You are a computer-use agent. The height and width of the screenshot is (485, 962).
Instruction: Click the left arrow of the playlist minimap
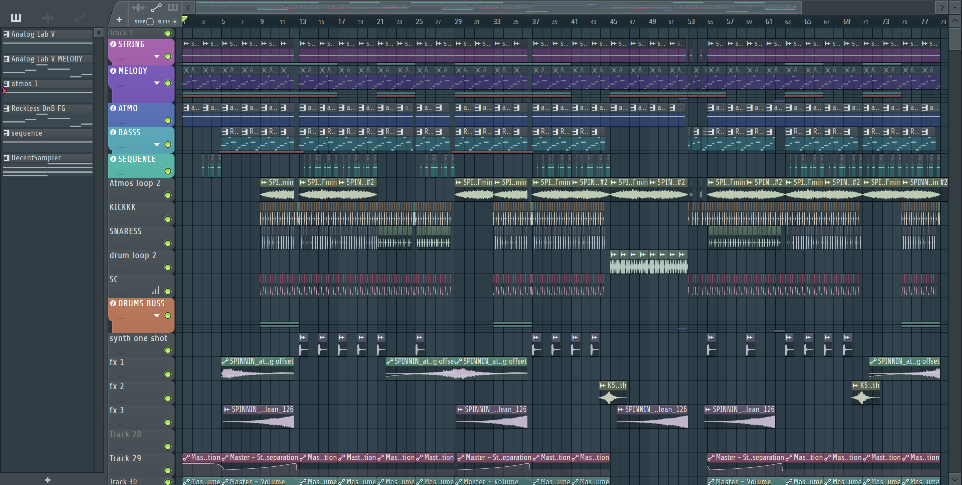189,7
